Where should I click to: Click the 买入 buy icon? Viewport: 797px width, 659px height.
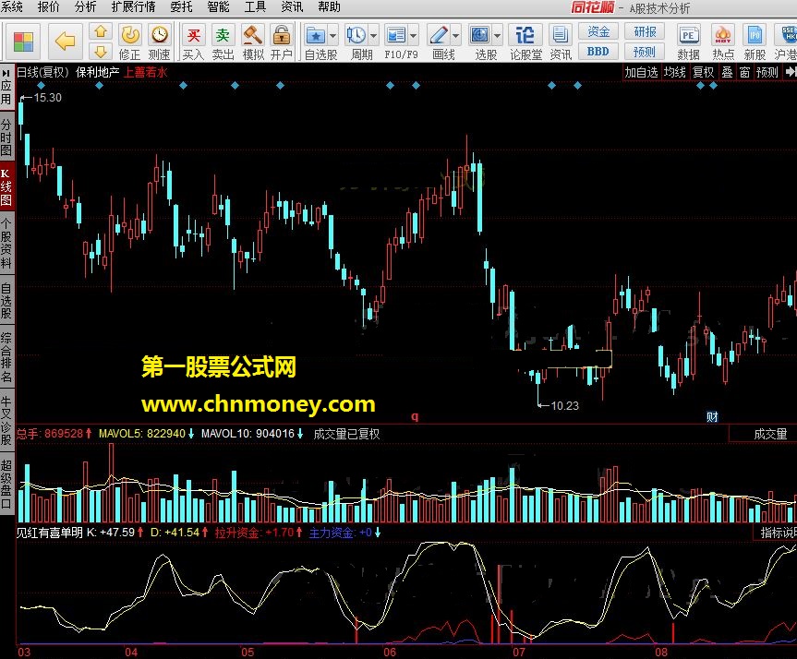tap(193, 42)
